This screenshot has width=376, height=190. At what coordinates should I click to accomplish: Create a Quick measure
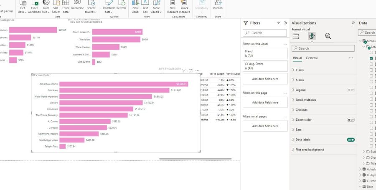tap(184, 7)
